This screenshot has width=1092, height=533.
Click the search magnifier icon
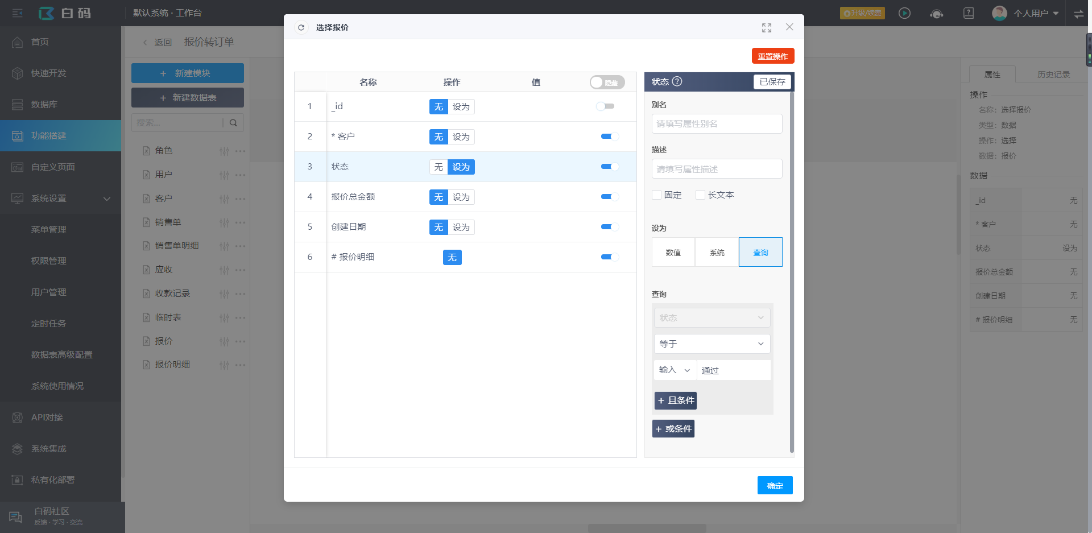point(233,122)
